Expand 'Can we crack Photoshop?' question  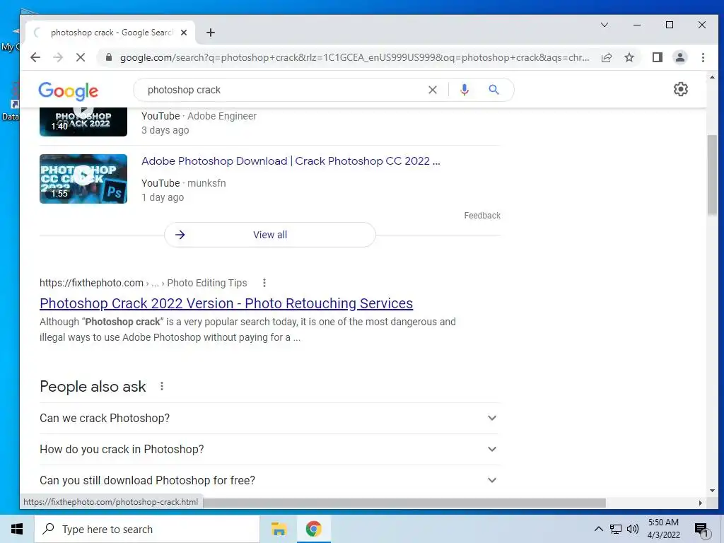[269, 419]
